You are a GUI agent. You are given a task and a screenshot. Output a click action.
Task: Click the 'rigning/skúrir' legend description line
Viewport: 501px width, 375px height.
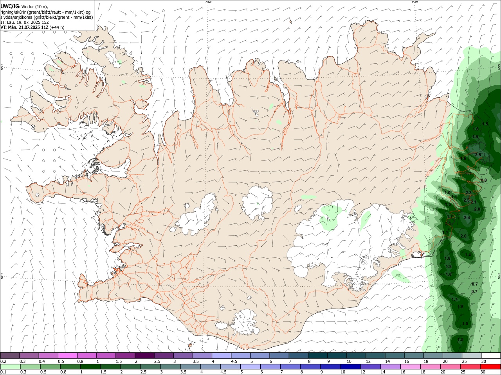(45, 12)
